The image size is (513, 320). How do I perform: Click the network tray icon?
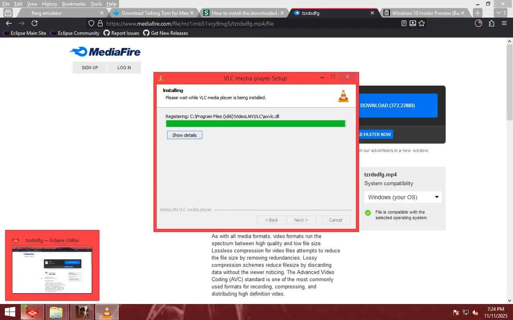pos(466,312)
